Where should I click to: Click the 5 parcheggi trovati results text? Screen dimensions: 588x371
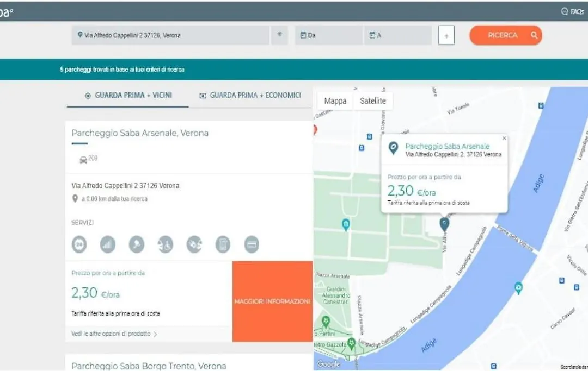122,70
